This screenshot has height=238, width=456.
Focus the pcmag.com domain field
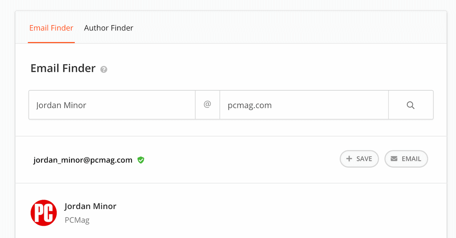pos(304,105)
